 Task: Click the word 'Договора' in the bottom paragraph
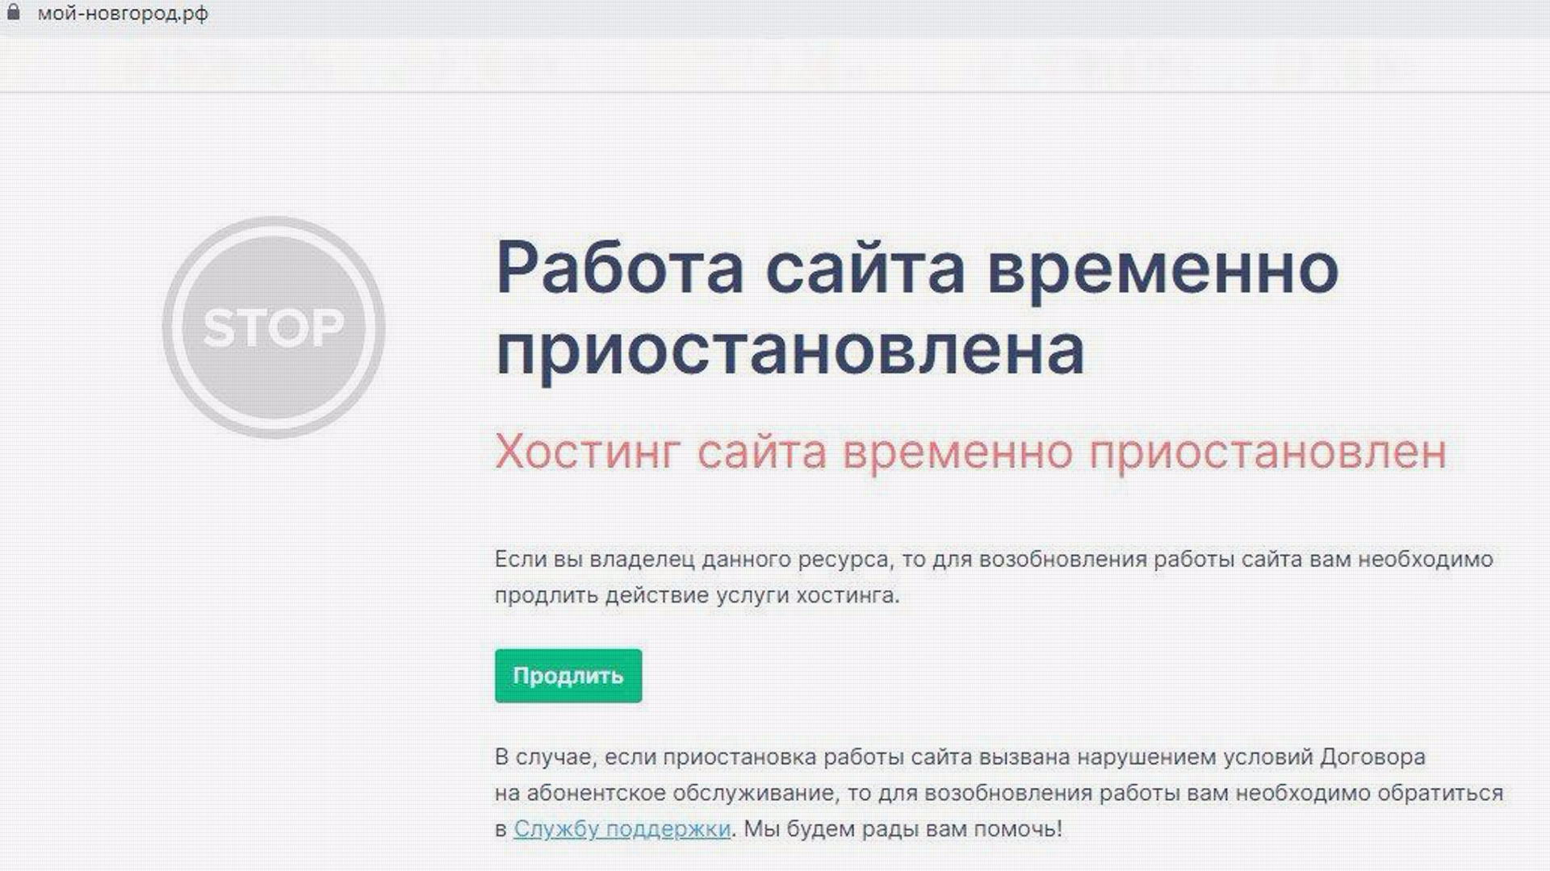pos(1372,757)
